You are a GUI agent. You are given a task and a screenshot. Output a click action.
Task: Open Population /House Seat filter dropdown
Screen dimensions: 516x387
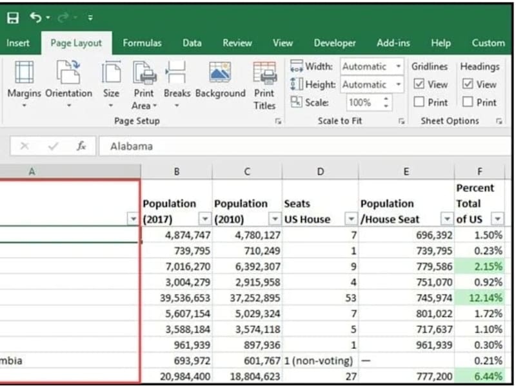[446, 219]
